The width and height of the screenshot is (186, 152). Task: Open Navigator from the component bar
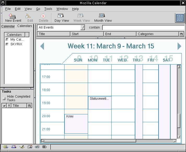click(5, 147)
